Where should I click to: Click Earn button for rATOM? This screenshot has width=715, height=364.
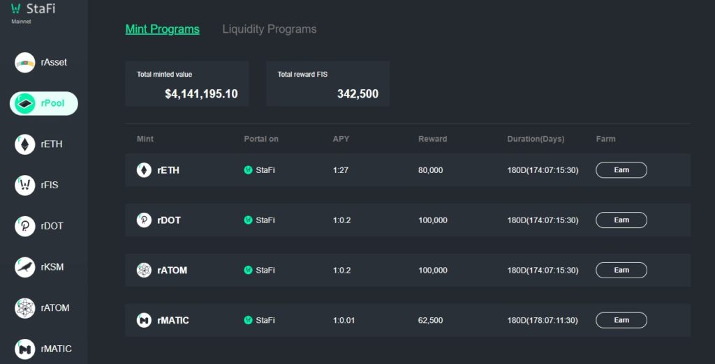(x=621, y=270)
